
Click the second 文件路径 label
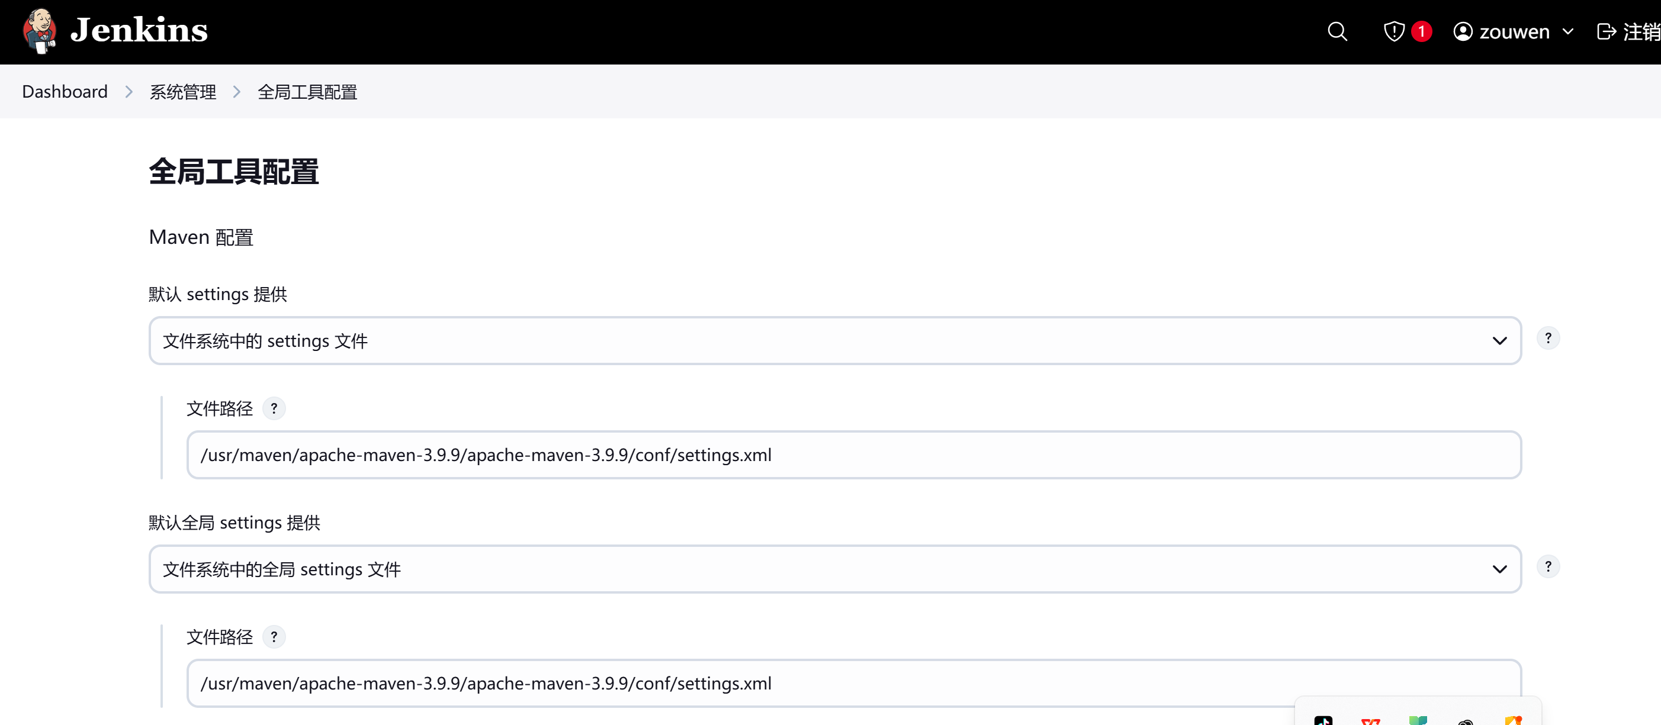click(220, 637)
